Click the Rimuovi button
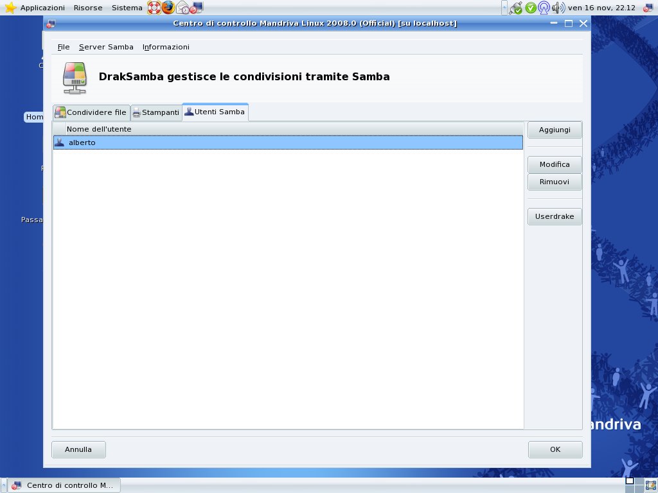The width and height of the screenshot is (658, 493). [555, 182]
